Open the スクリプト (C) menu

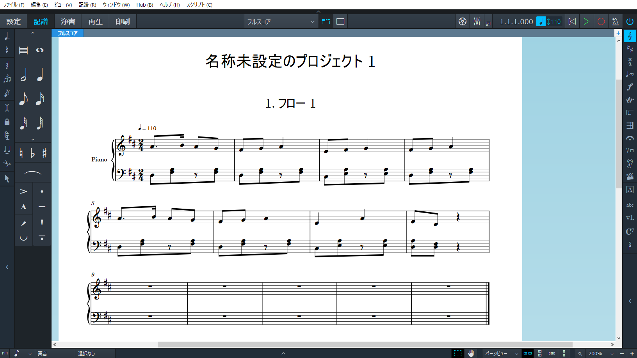coord(199,5)
